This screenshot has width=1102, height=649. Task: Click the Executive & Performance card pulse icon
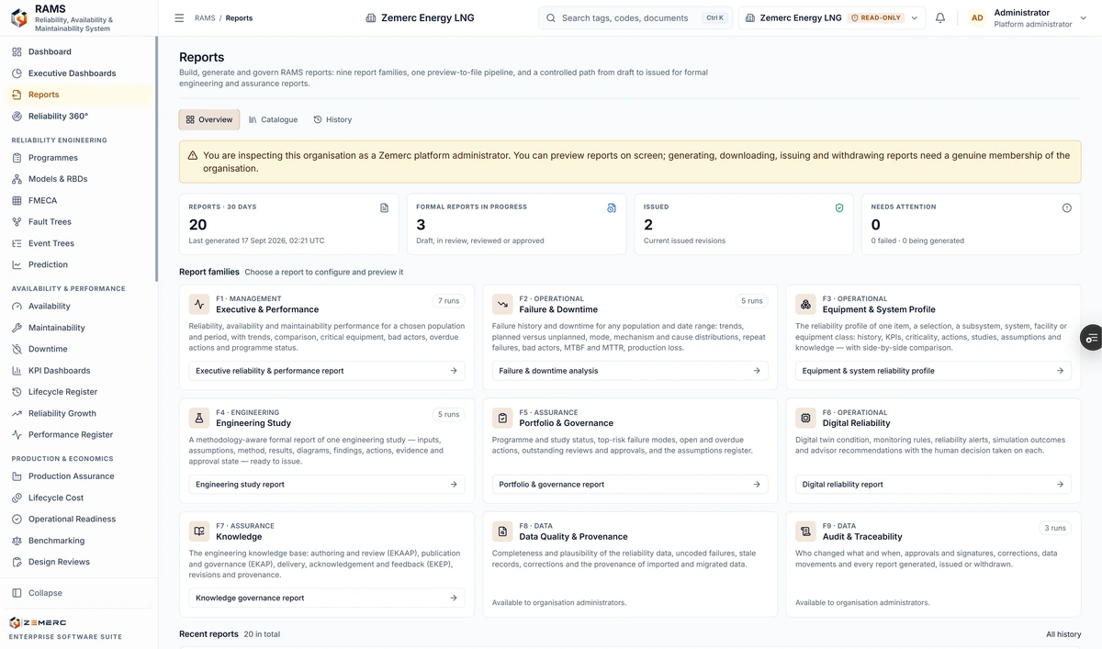(199, 304)
